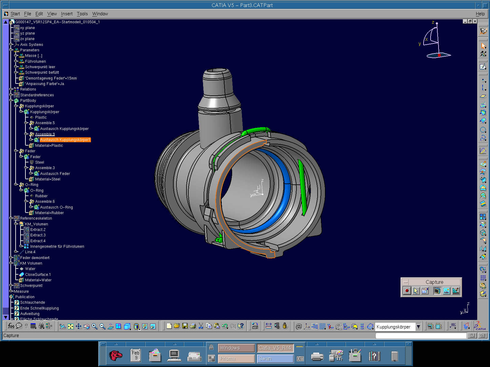Viewport: 490px width, 367px height.
Task: Click the Cut scissors icon
Action: [201, 326]
